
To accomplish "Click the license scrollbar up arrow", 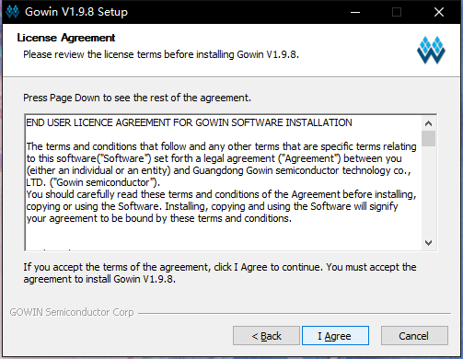I will pos(428,123).
